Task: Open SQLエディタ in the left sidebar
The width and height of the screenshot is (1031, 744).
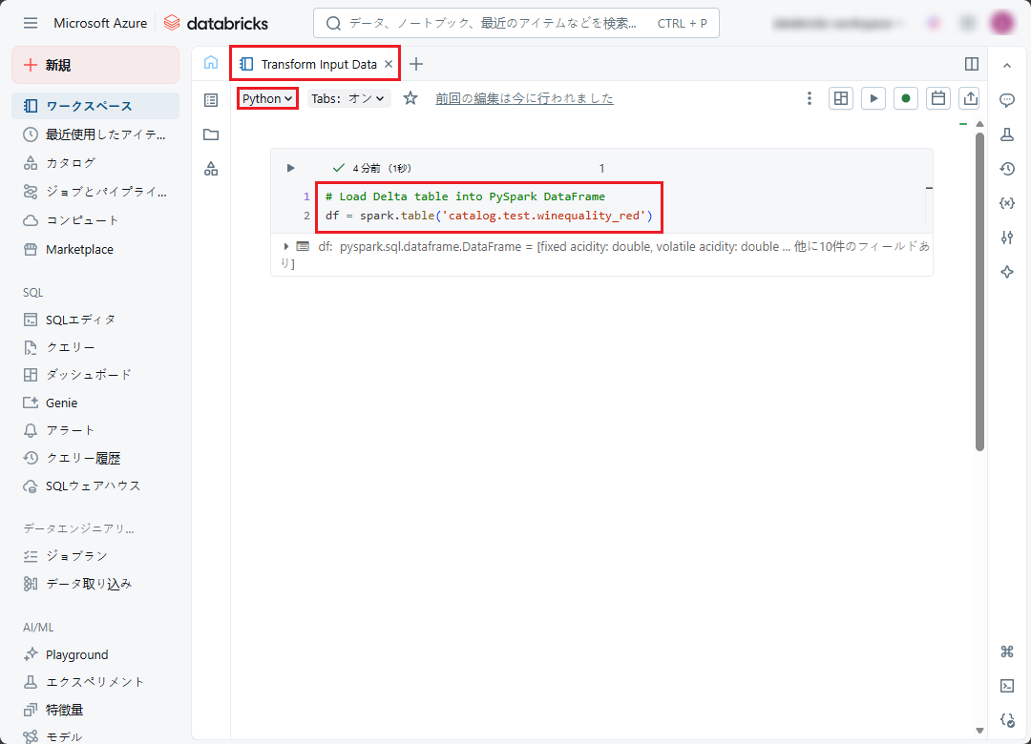Action: (x=80, y=320)
